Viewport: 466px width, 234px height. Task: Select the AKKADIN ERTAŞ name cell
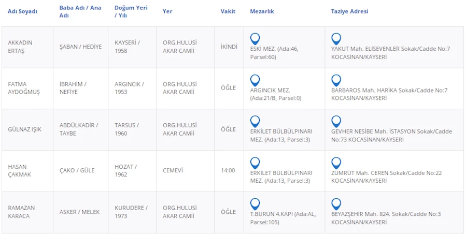pyautogui.click(x=21, y=47)
